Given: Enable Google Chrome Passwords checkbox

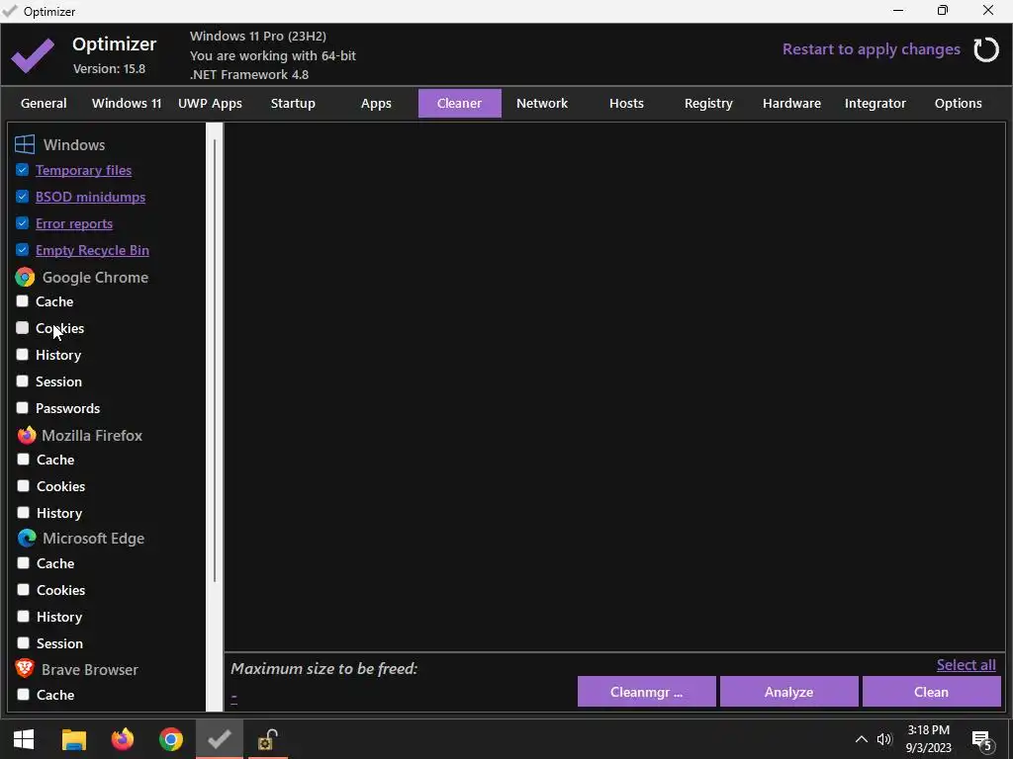Looking at the screenshot, I should point(22,407).
